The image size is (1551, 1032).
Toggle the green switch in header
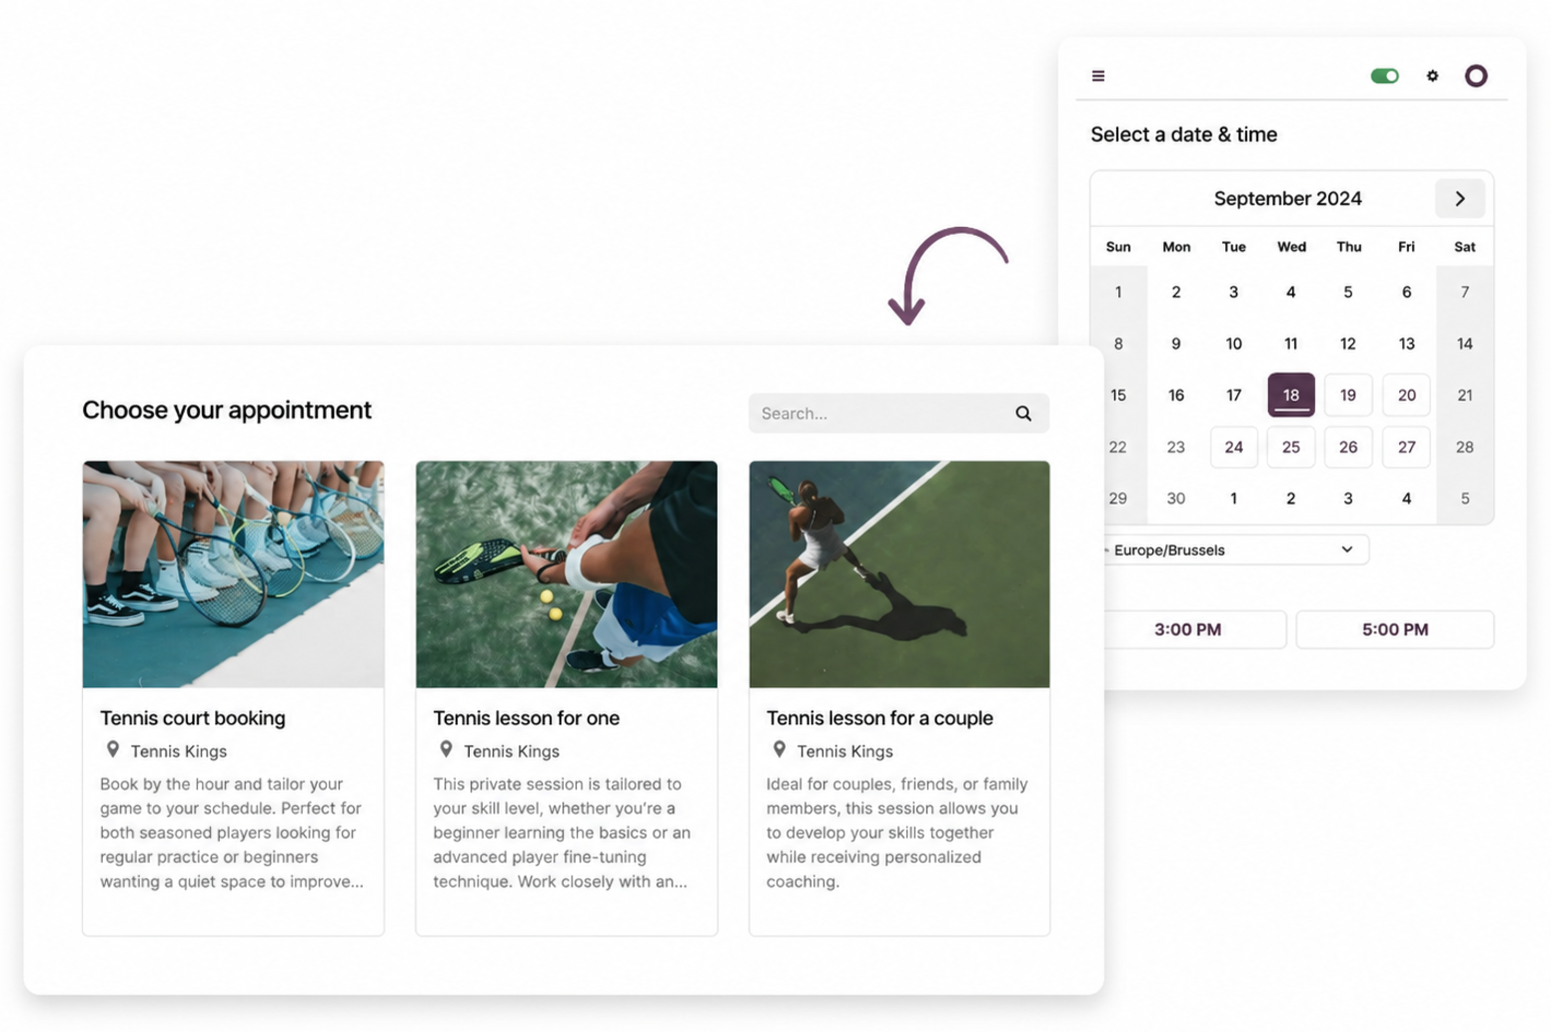point(1384,76)
